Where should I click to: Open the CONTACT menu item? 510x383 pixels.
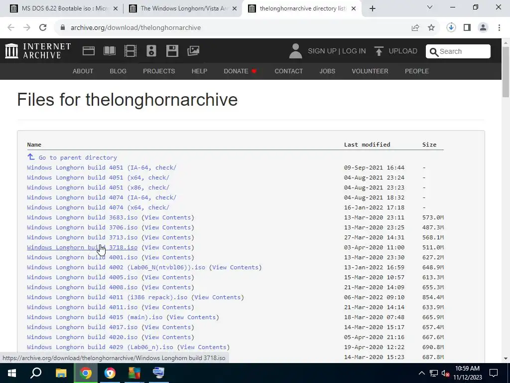289,71
